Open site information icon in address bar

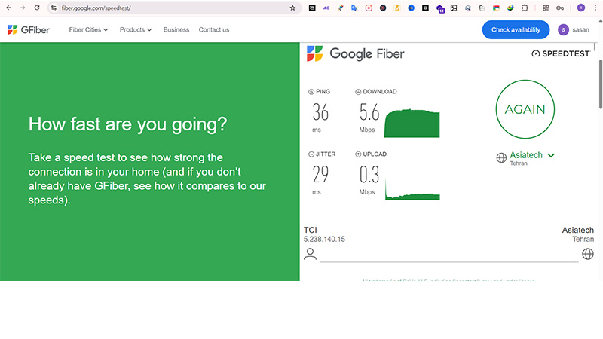pyautogui.click(x=54, y=8)
